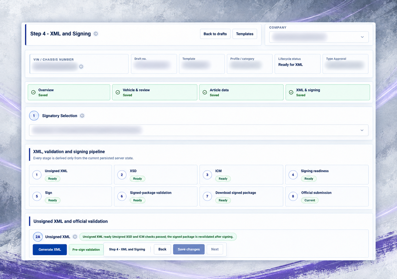Click Ready badge under Signing readiness

tap(309, 179)
